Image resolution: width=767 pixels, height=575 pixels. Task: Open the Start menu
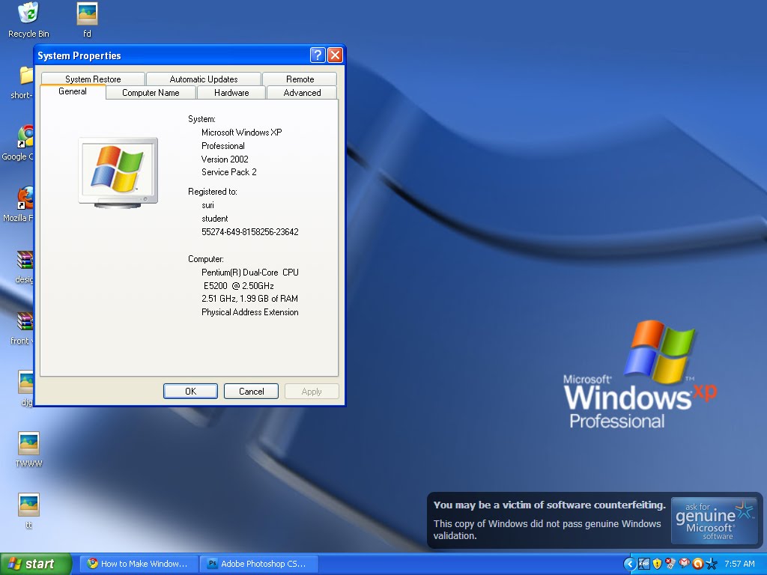pyautogui.click(x=35, y=565)
